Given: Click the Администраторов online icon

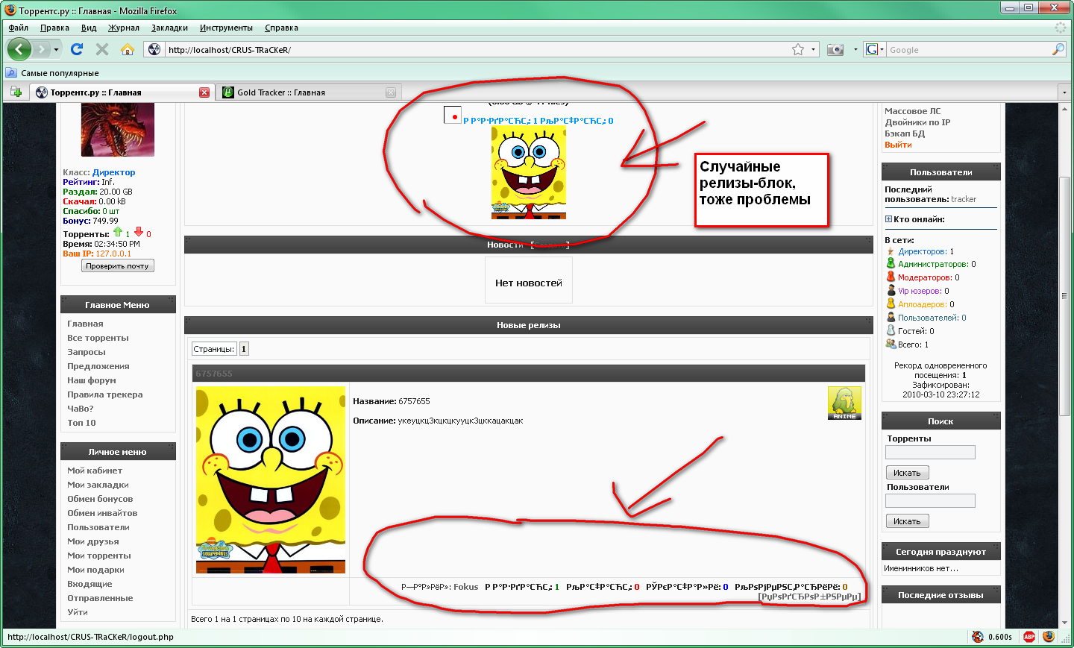Looking at the screenshot, I should pyautogui.click(x=891, y=263).
